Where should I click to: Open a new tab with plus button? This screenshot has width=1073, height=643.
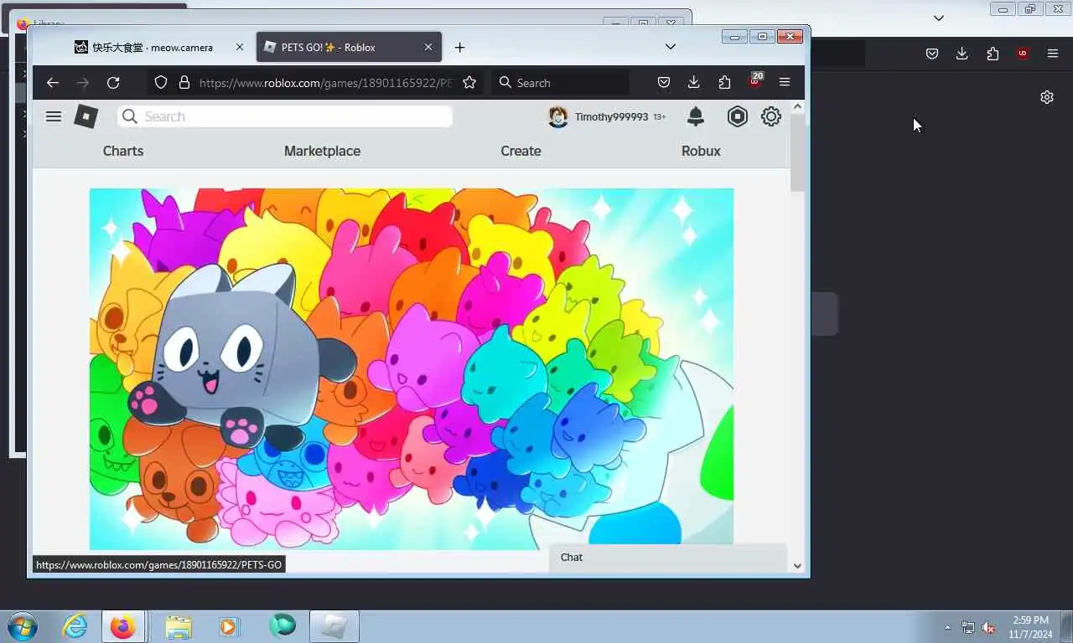[x=459, y=48]
